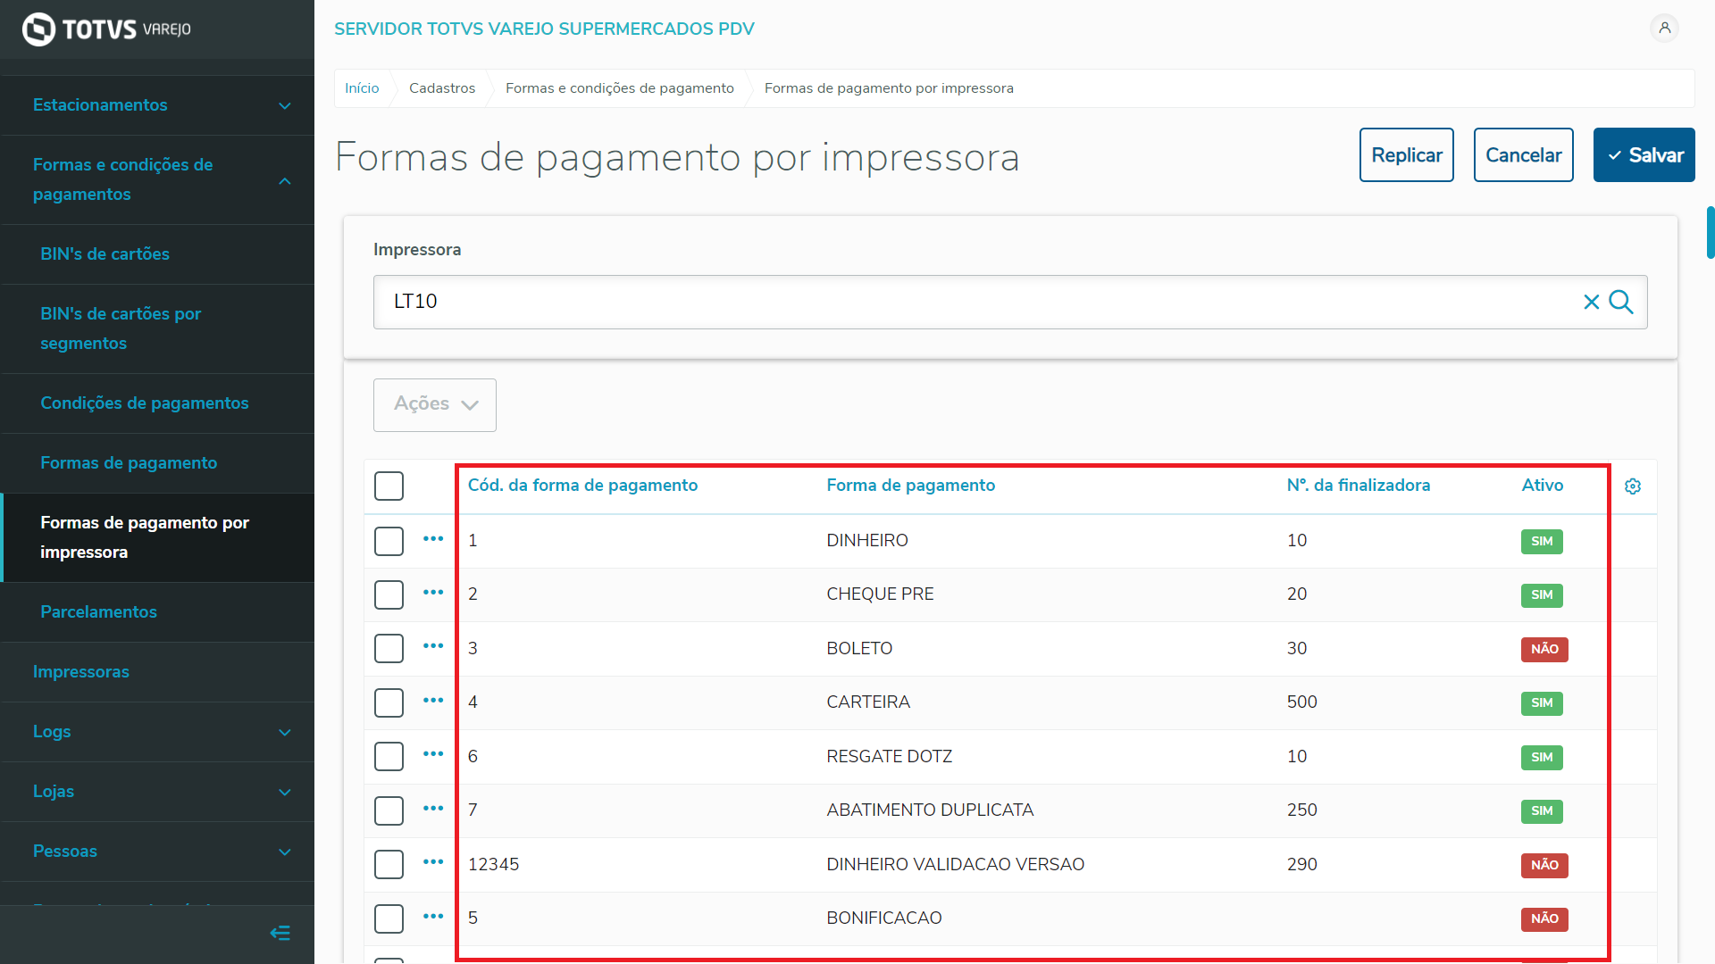1715x964 pixels.
Task: Click the user profile icon
Action: [x=1664, y=29]
